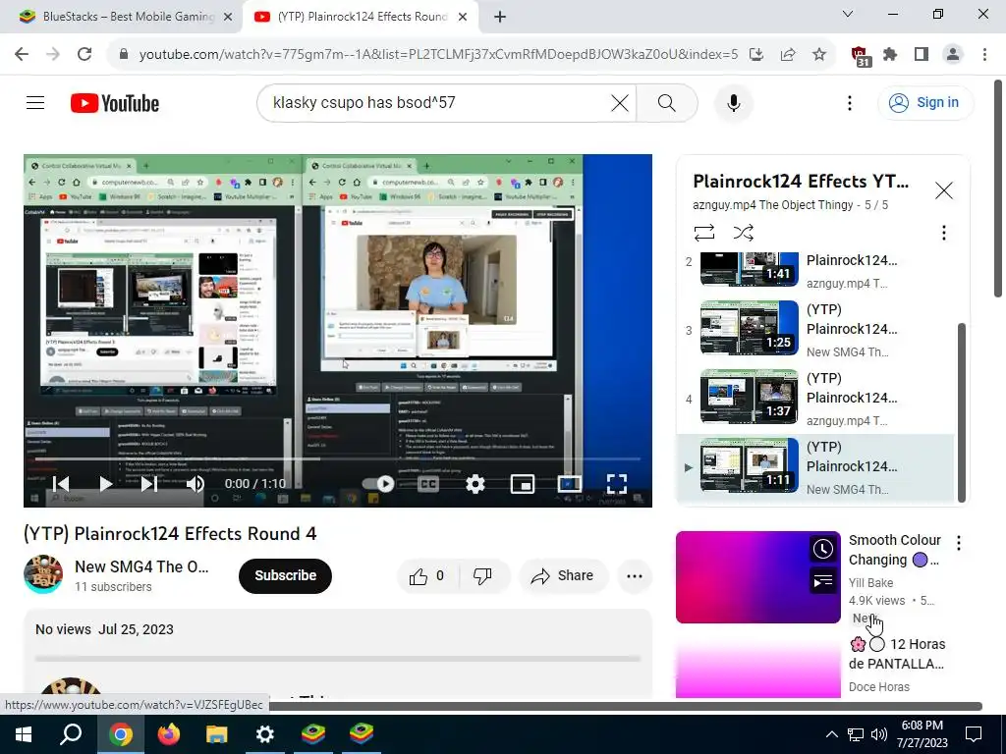Image resolution: width=1006 pixels, height=754 pixels.
Task: Skip to next video in player
Action: coord(149,483)
